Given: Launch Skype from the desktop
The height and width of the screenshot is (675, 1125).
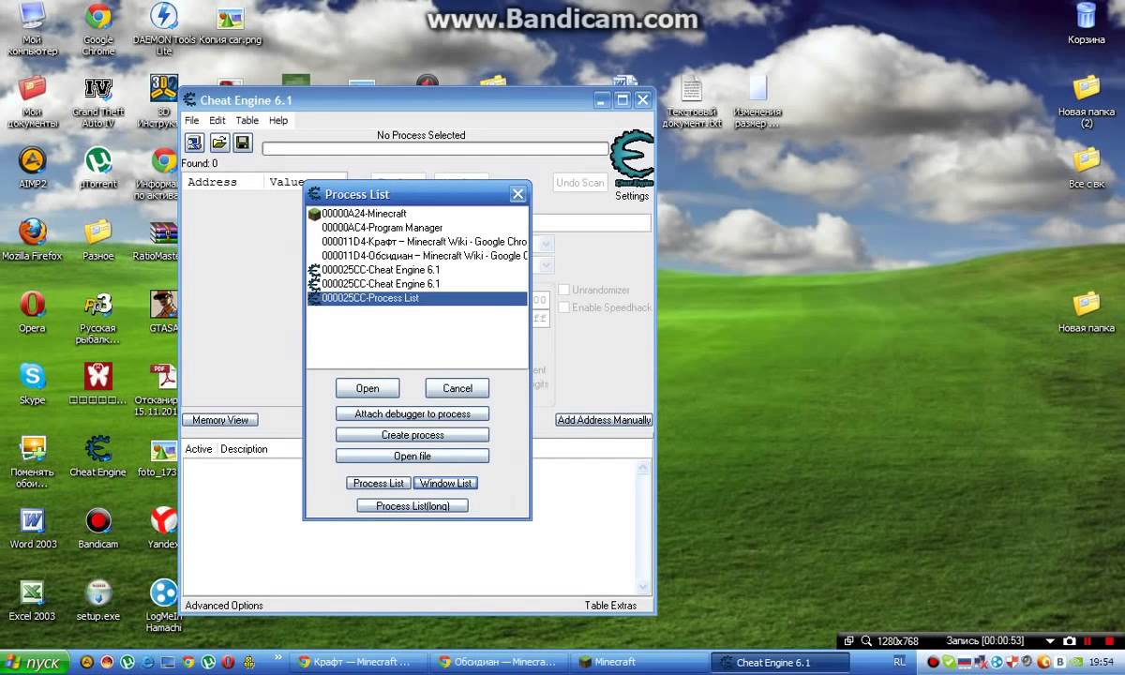Looking at the screenshot, I should click(32, 384).
